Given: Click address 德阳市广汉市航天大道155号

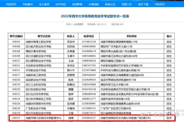Looking at the screenshot, I should click(x=116, y=47).
